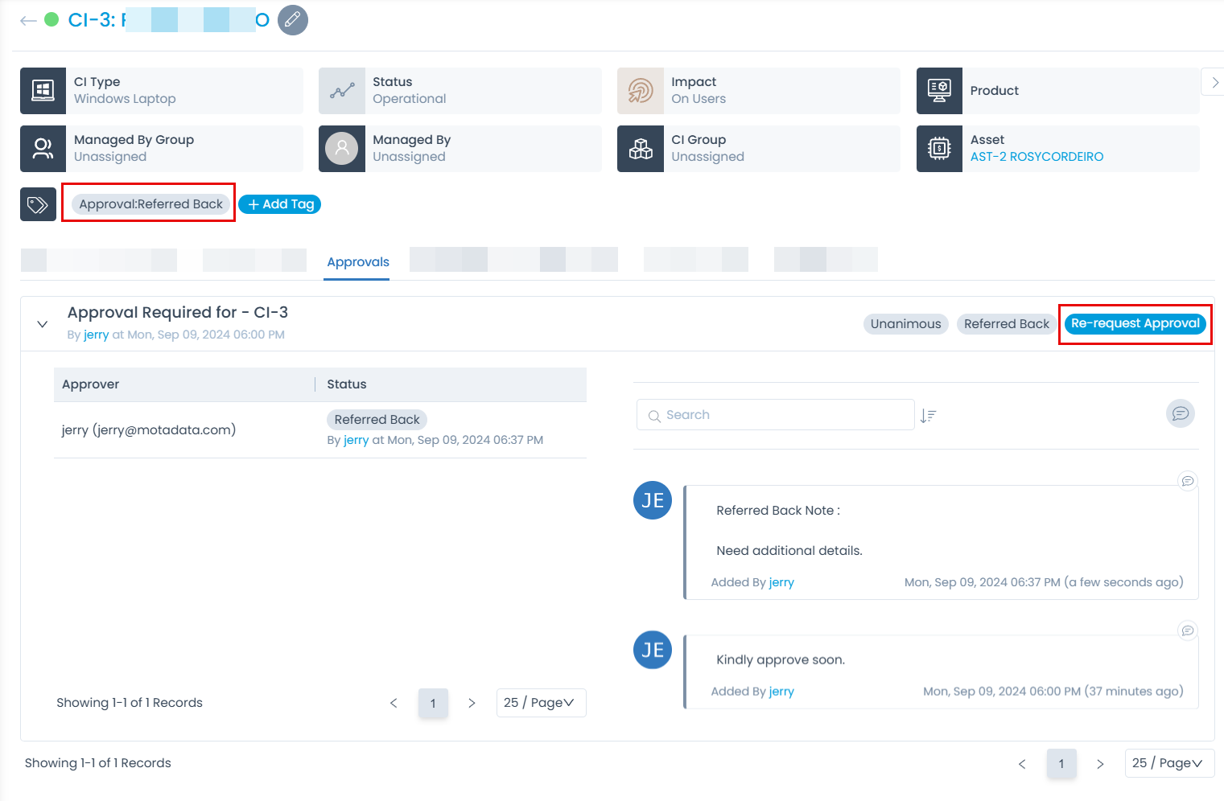Collapse the Approval Required for CI-3 section
Viewport: 1224px width, 801px height.
(43, 324)
